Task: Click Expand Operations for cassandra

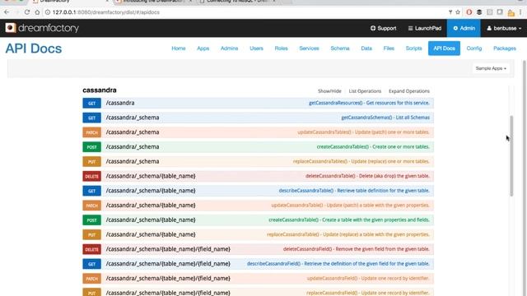Action: [409, 91]
